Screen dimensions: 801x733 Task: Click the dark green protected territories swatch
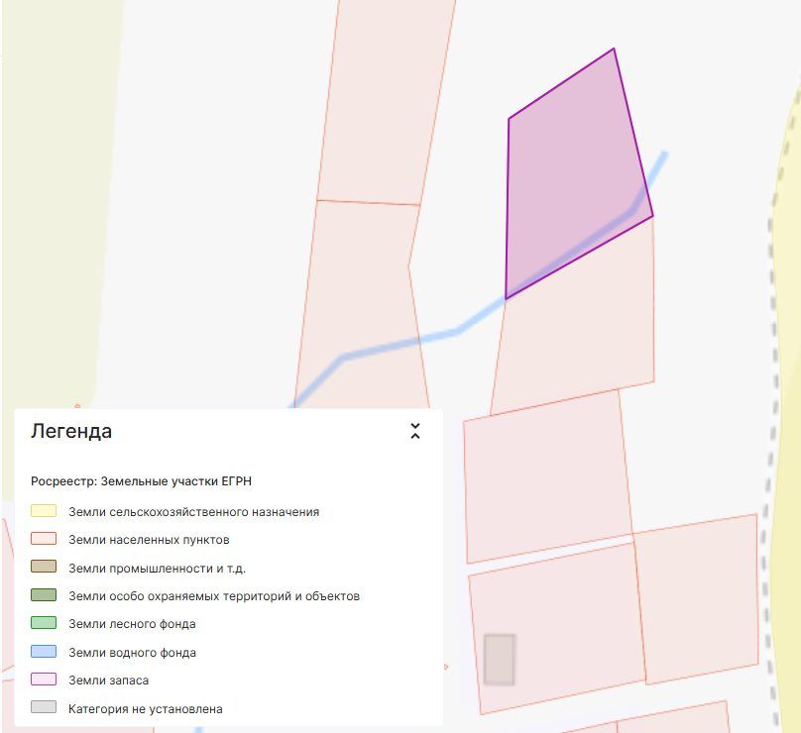click(44, 595)
